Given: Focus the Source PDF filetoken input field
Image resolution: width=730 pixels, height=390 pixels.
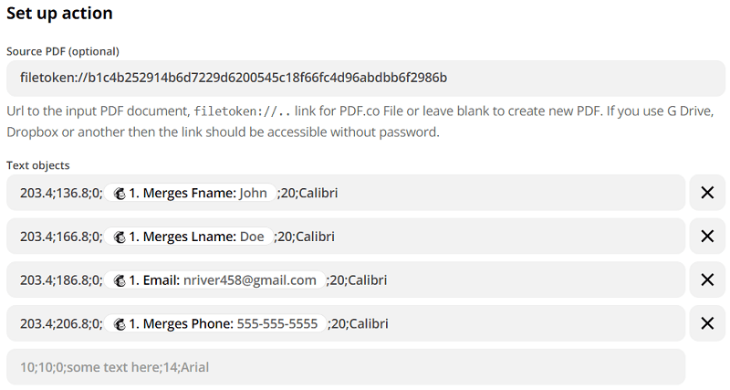Looking at the screenshot, I should coord(365,79).
